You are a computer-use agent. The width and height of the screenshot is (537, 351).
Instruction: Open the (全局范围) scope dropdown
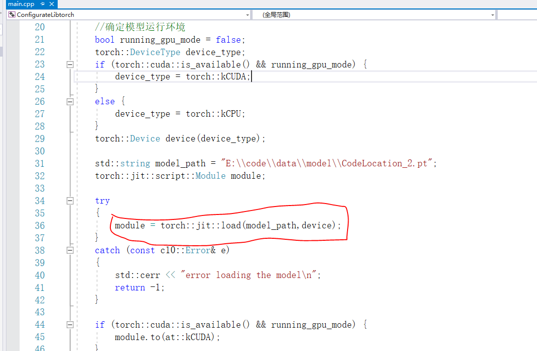[x=493, y=14]
